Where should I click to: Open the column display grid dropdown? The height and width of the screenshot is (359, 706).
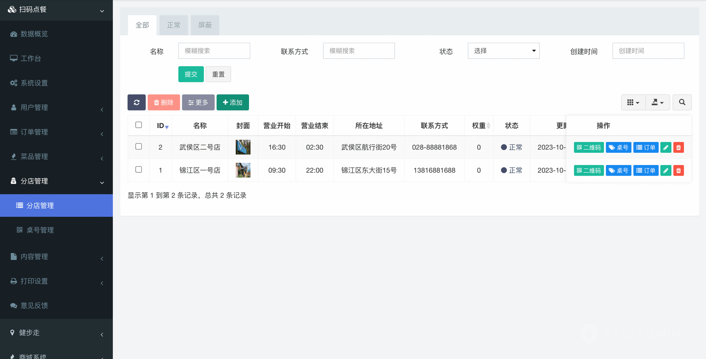coord(633,103)
